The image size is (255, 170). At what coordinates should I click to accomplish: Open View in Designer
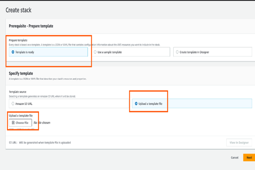(239, 143)
